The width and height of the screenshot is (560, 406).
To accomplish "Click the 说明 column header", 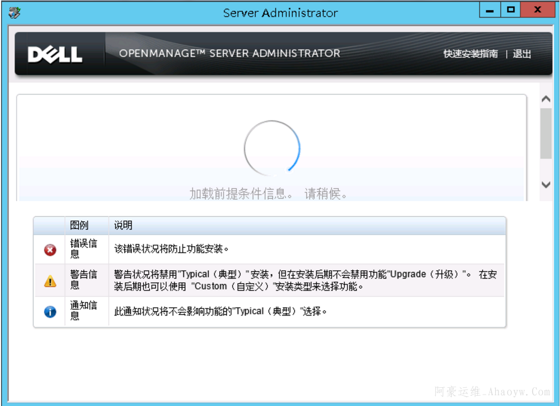I will (x=123, y=225).
